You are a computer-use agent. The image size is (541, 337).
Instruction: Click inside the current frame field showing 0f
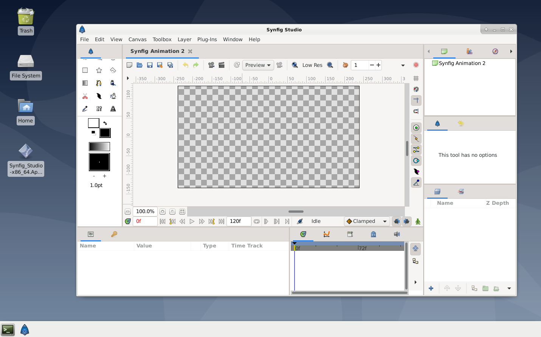pyautogui.click(x=146, y=221)
